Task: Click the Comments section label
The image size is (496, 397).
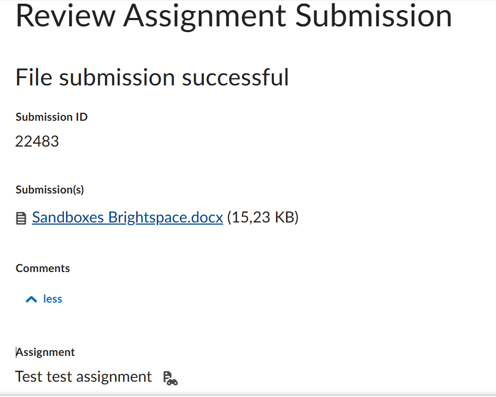Action: click(x=43, y=268)
